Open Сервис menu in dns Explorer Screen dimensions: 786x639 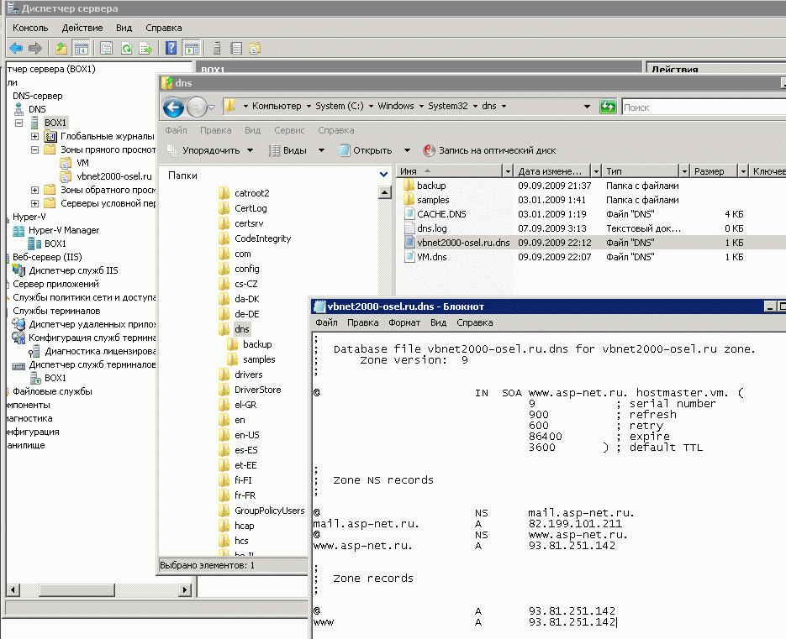289,130
